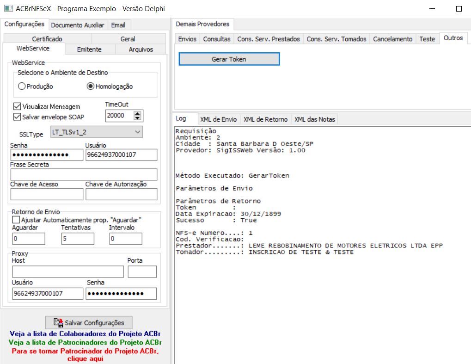This screenshot has width=471, height=364.
Task: Click the Chave de Acesso field
Action: coord(47,194)
